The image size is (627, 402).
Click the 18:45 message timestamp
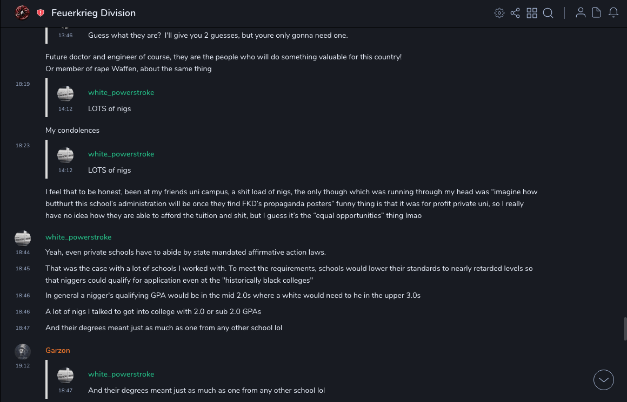click(23, 269)
